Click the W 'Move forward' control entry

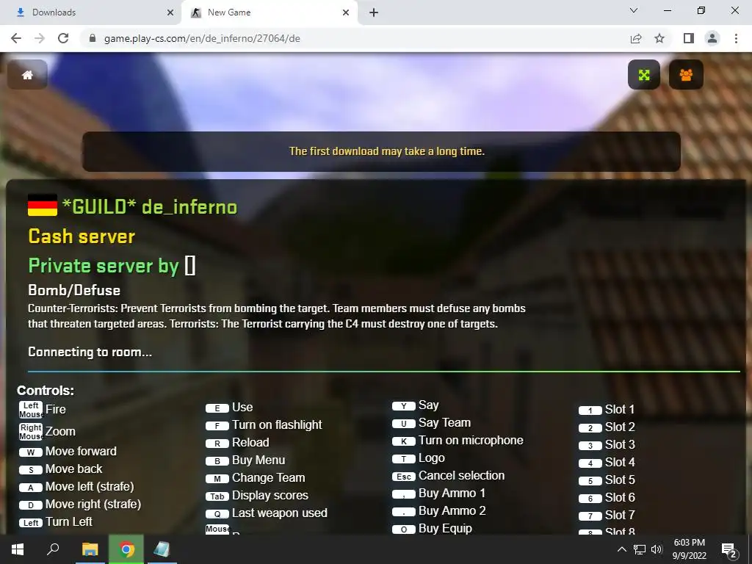[68, 452]
